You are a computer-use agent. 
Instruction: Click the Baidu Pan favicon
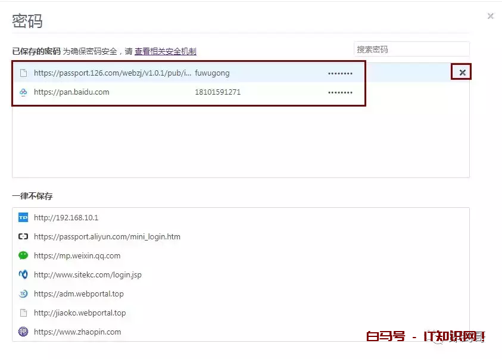(x=23, y=92)
